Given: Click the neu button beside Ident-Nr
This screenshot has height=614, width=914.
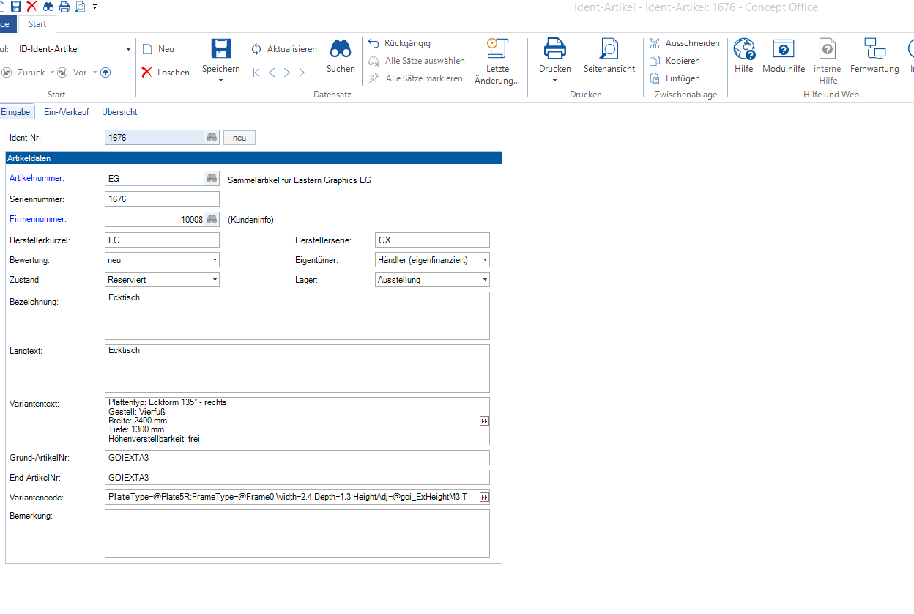Looking at the screenshot, I should (x=239, y=138).
